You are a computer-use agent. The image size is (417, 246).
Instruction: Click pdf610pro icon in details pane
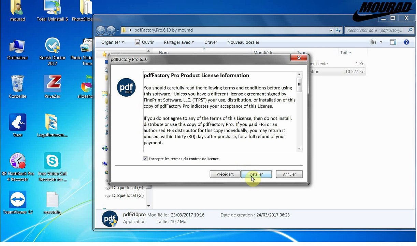point(110,219)
